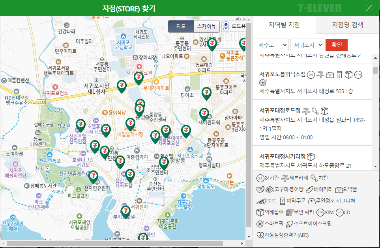Click the 7-Eleven pin beside 제이원타워
Viewport: 380px width, 248px height.
tap(204, 115)
